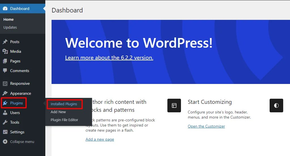Image resolution: width=290 pixels, height=156 pixels.
Task: Click the Posts pushpin icon
Action: [x=5, y=42]
